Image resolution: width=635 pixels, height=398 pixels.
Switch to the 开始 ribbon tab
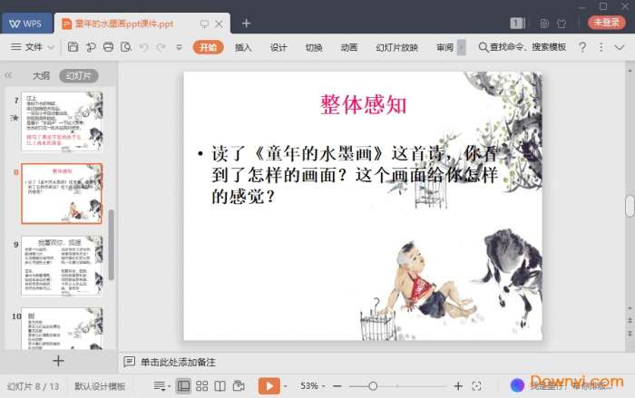[x=208, y=47]
